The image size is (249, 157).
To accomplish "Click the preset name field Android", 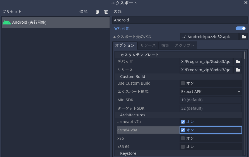I will (180, 20).
